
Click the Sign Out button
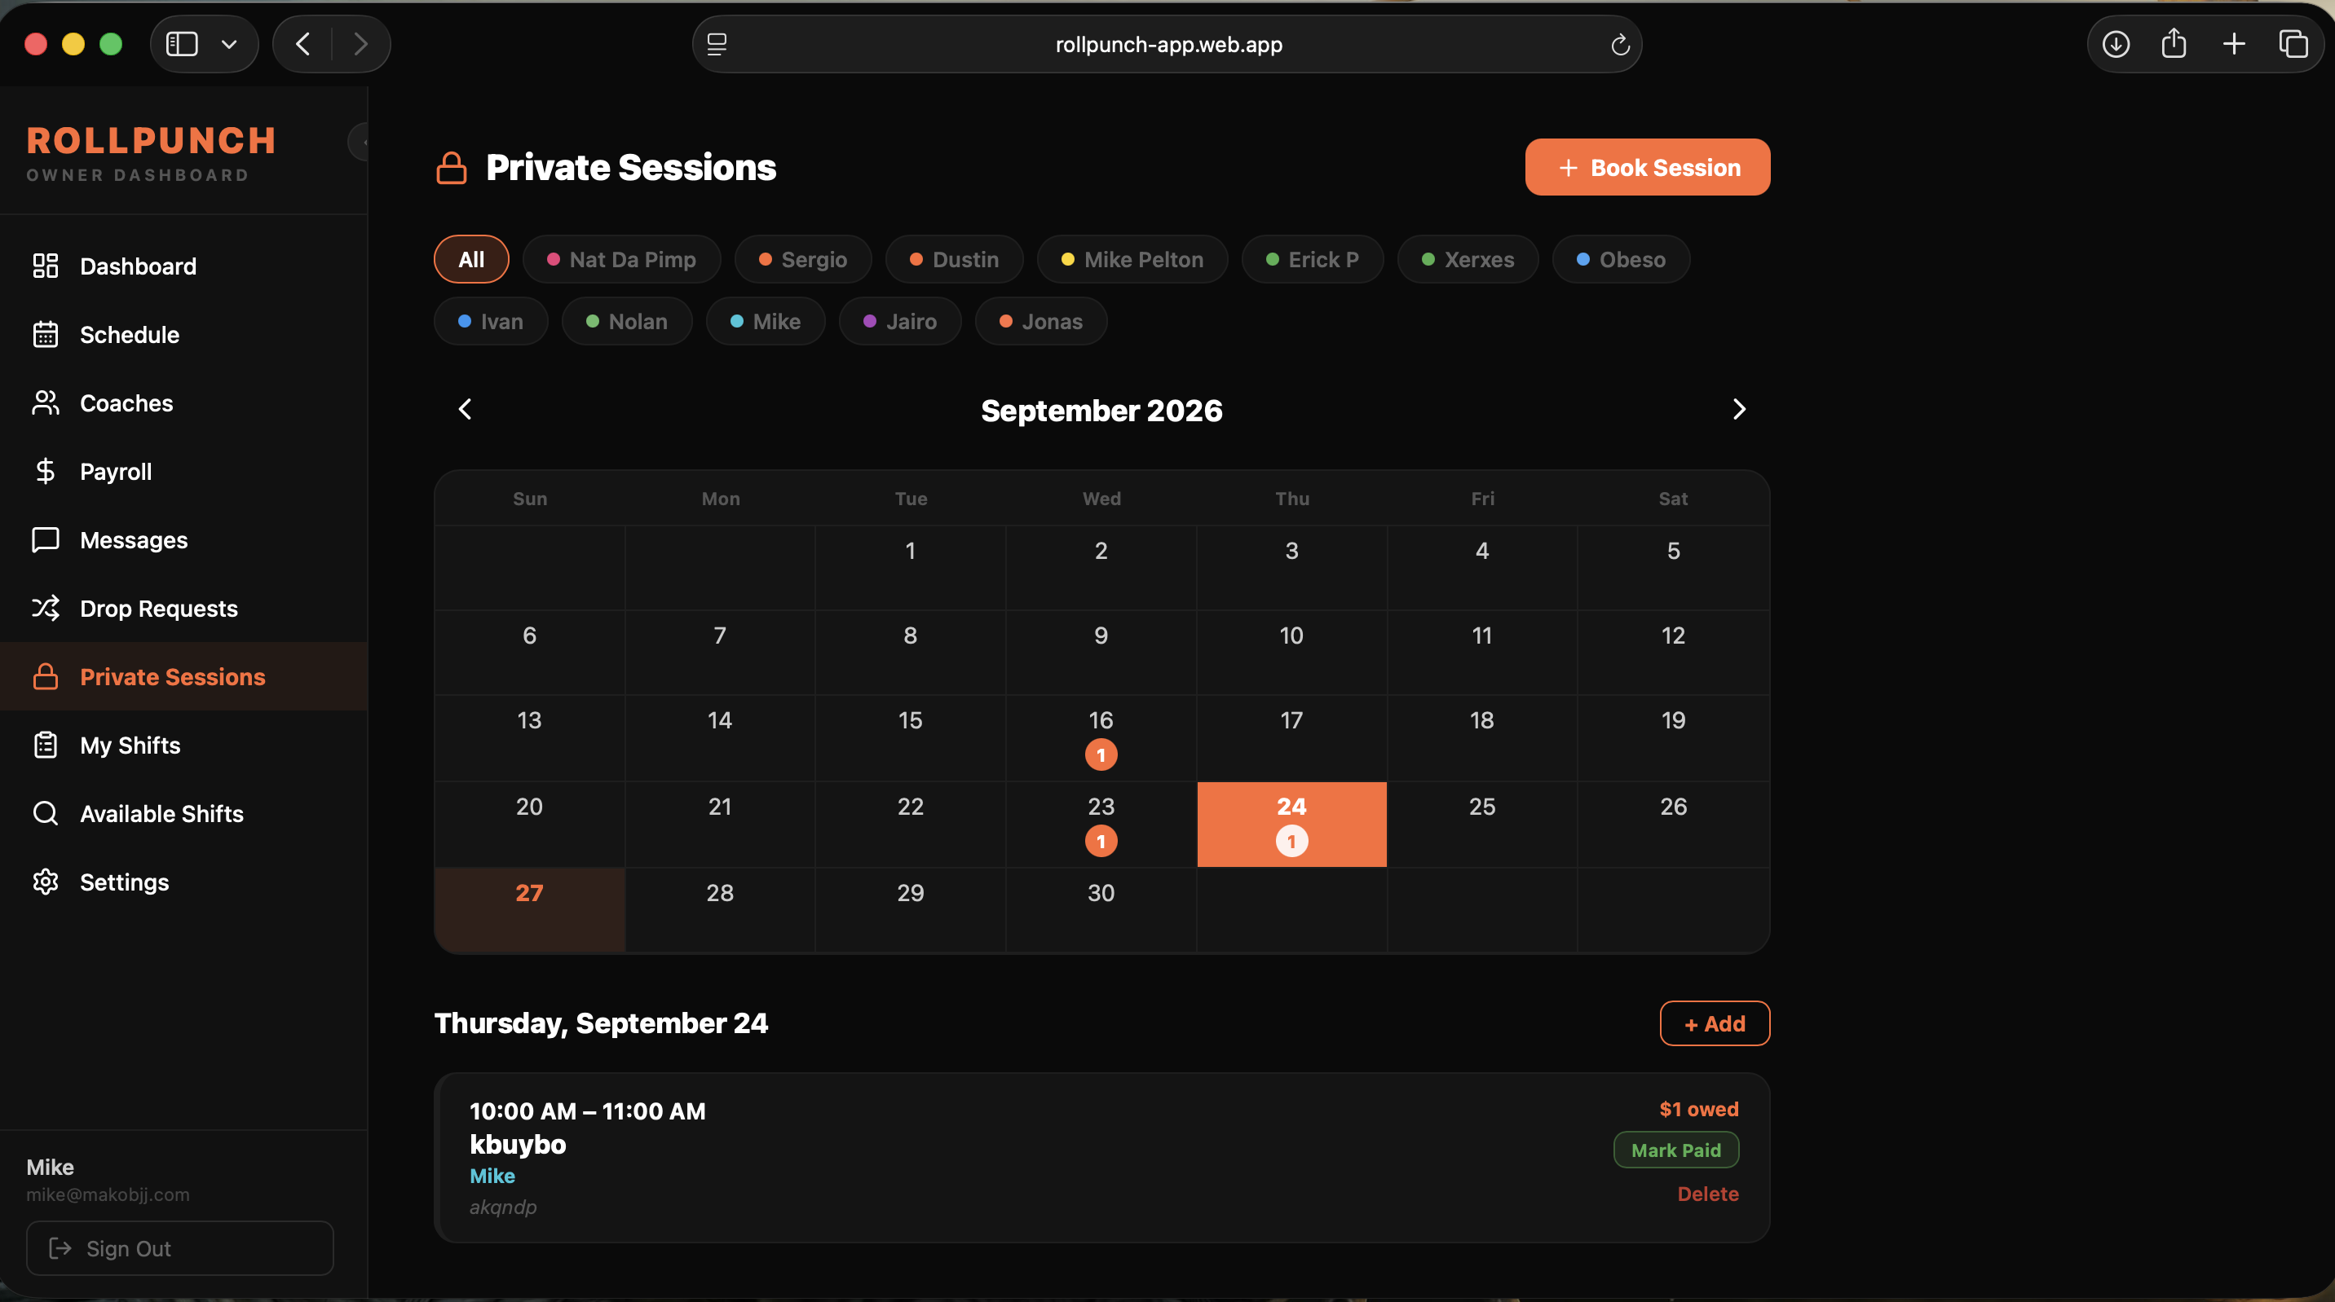tap(179, 1247)
